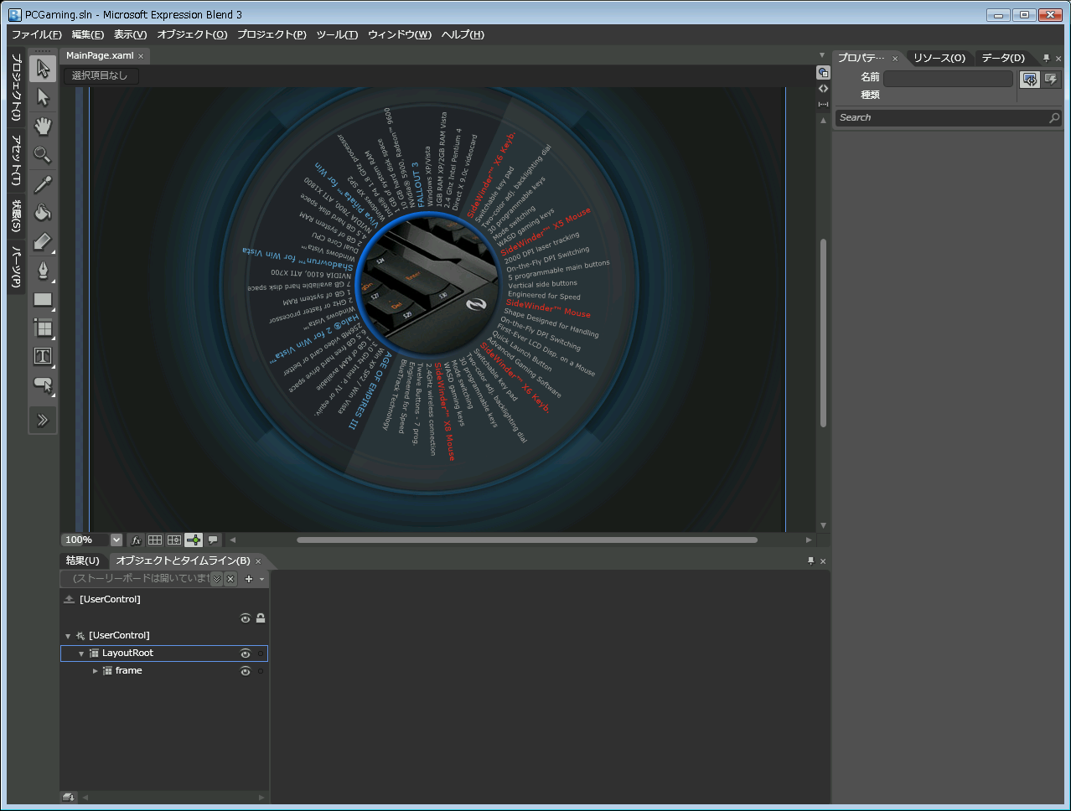Pick the Eyedropper tool
The image size is (1071, 811).
click(x=43, y=184)
